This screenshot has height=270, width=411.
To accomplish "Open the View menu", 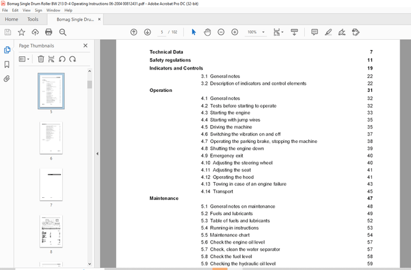I will pos(27,10).
